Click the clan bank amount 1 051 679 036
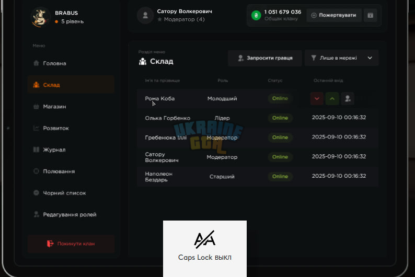The width and height of the screenshot is (415, 277). (x=283, y=12)
